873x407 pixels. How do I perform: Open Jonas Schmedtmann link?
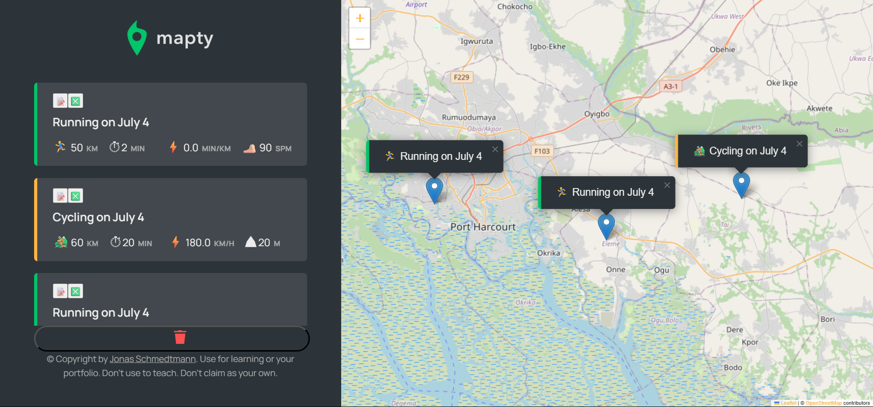coord(152,359)
